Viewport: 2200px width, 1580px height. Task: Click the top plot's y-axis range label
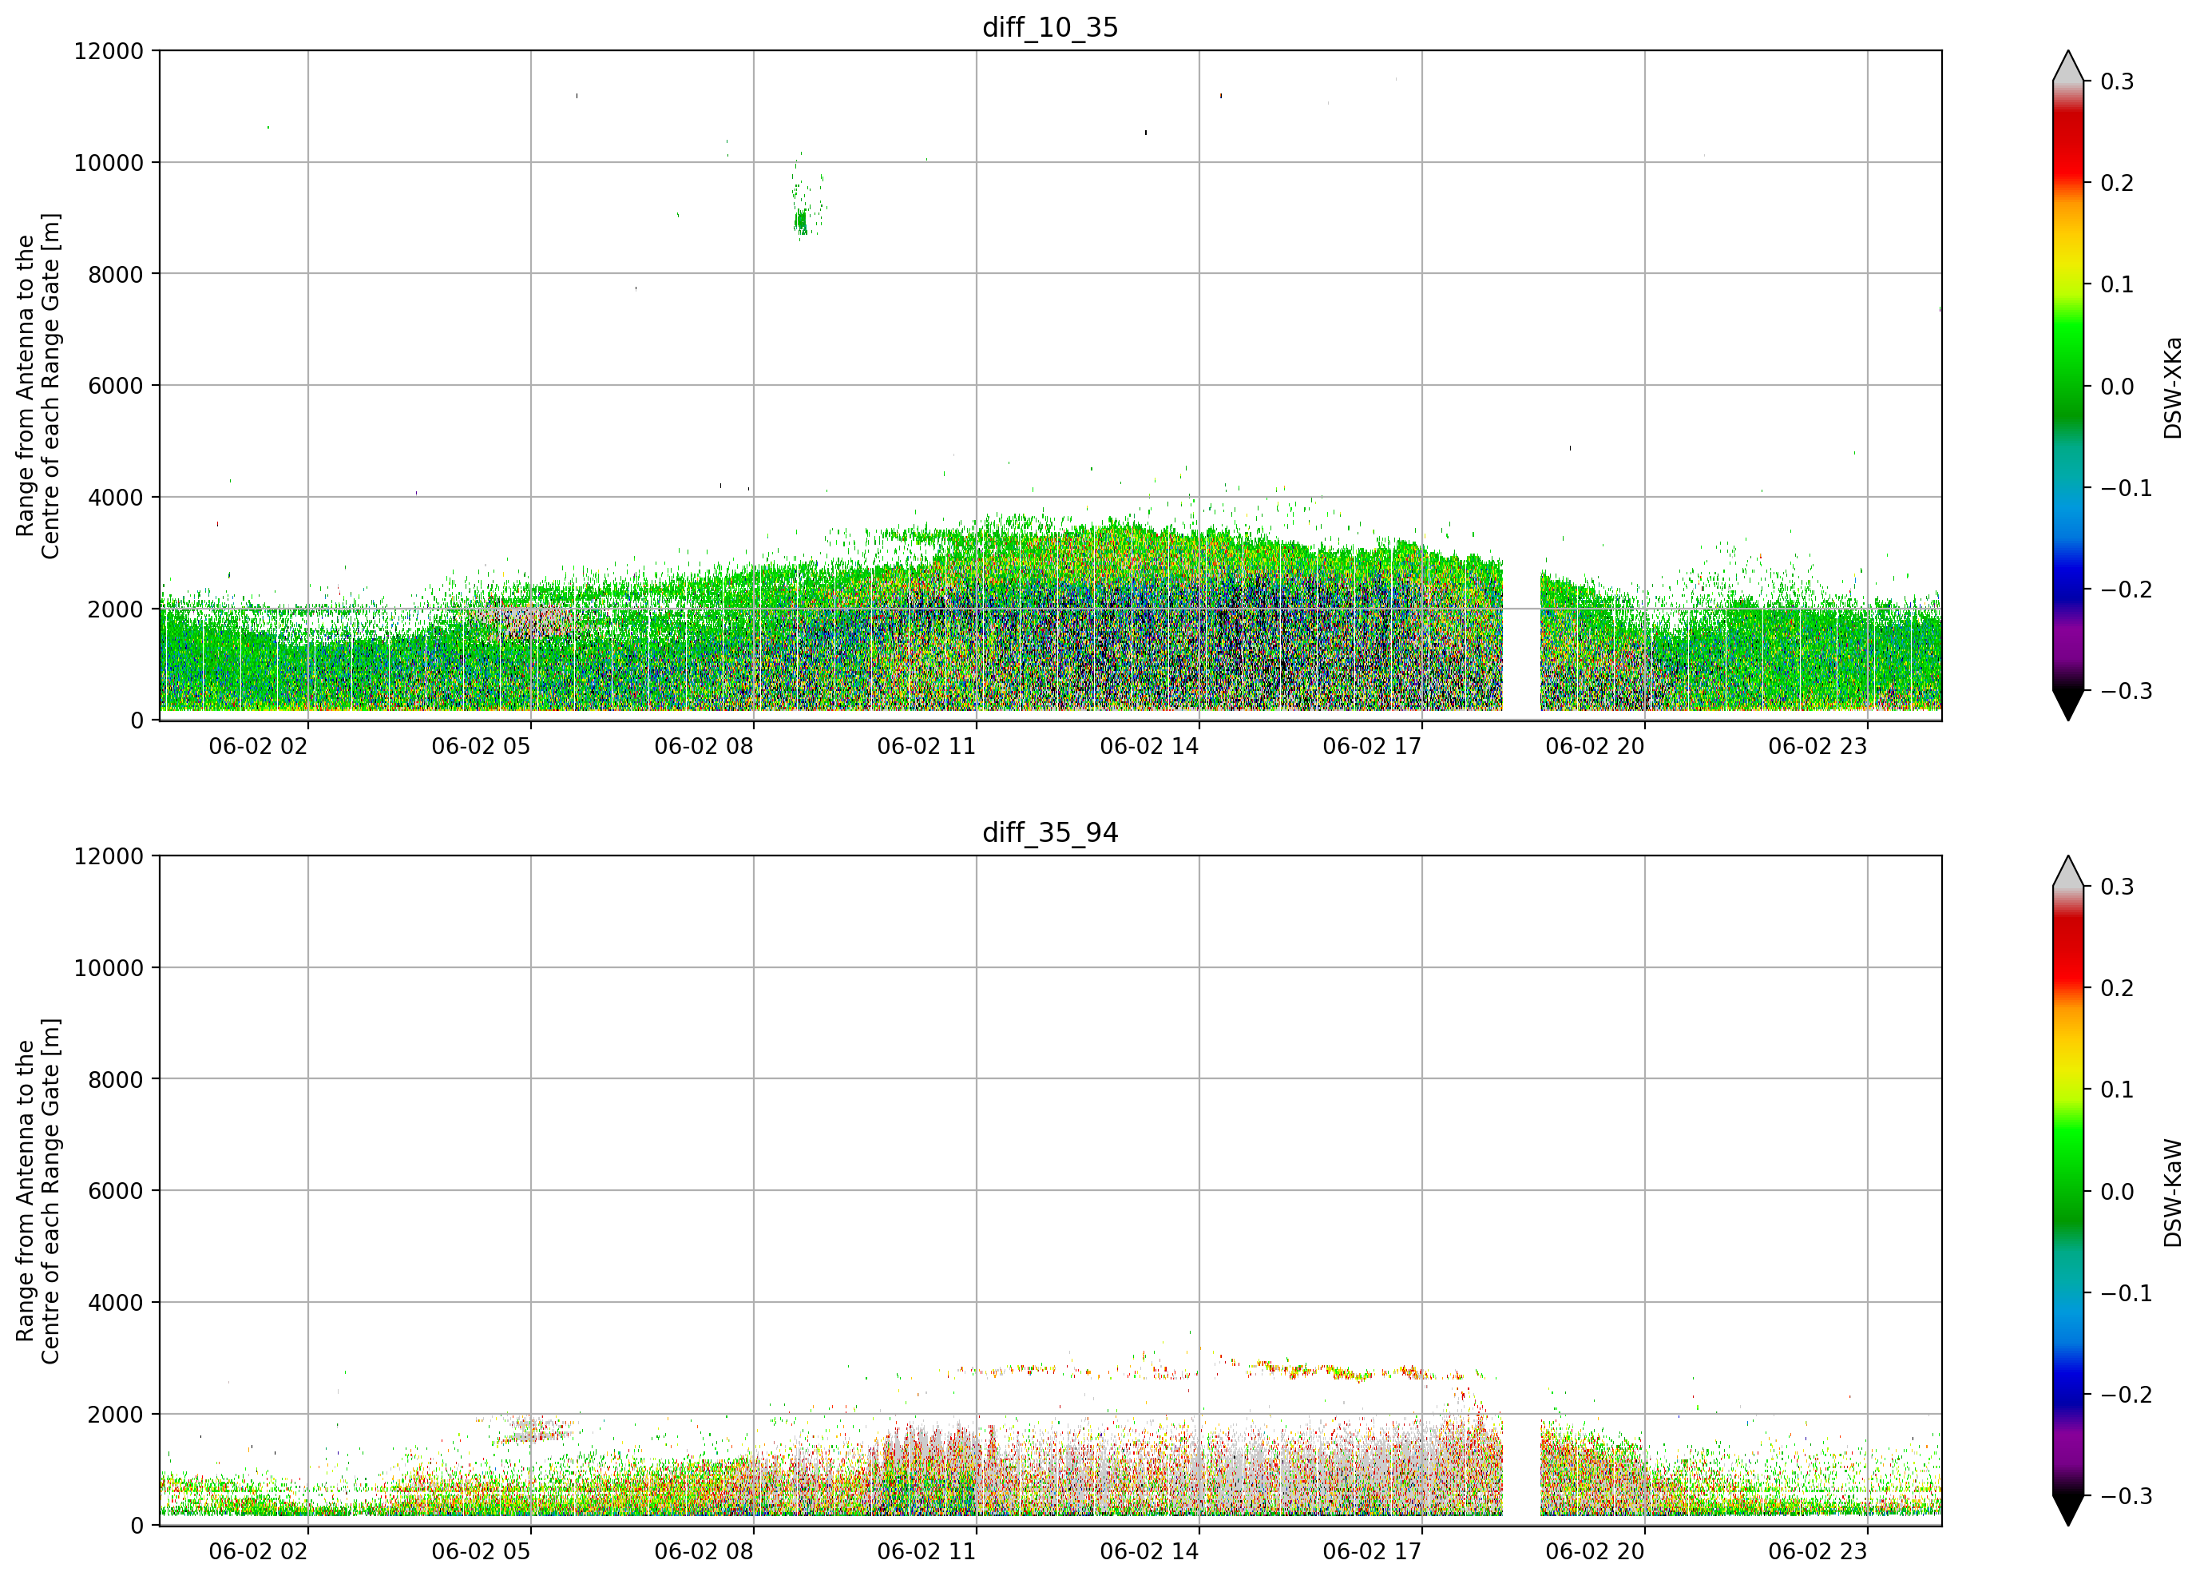pos(38,385)
